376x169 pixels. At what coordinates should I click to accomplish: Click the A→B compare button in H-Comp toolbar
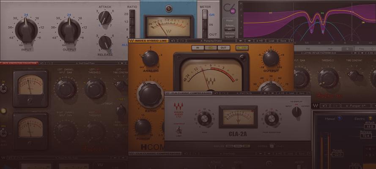(x=260, y=41)
